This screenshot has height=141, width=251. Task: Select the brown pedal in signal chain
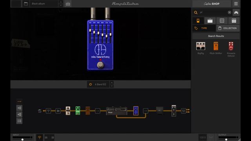(88, 110)
